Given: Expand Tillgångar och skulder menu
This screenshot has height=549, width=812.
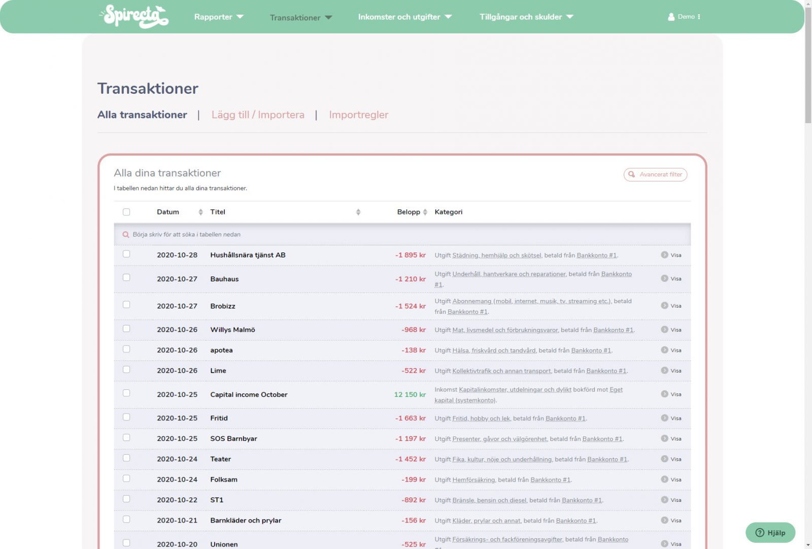Looking at the screenshot, I should point(526,17).
